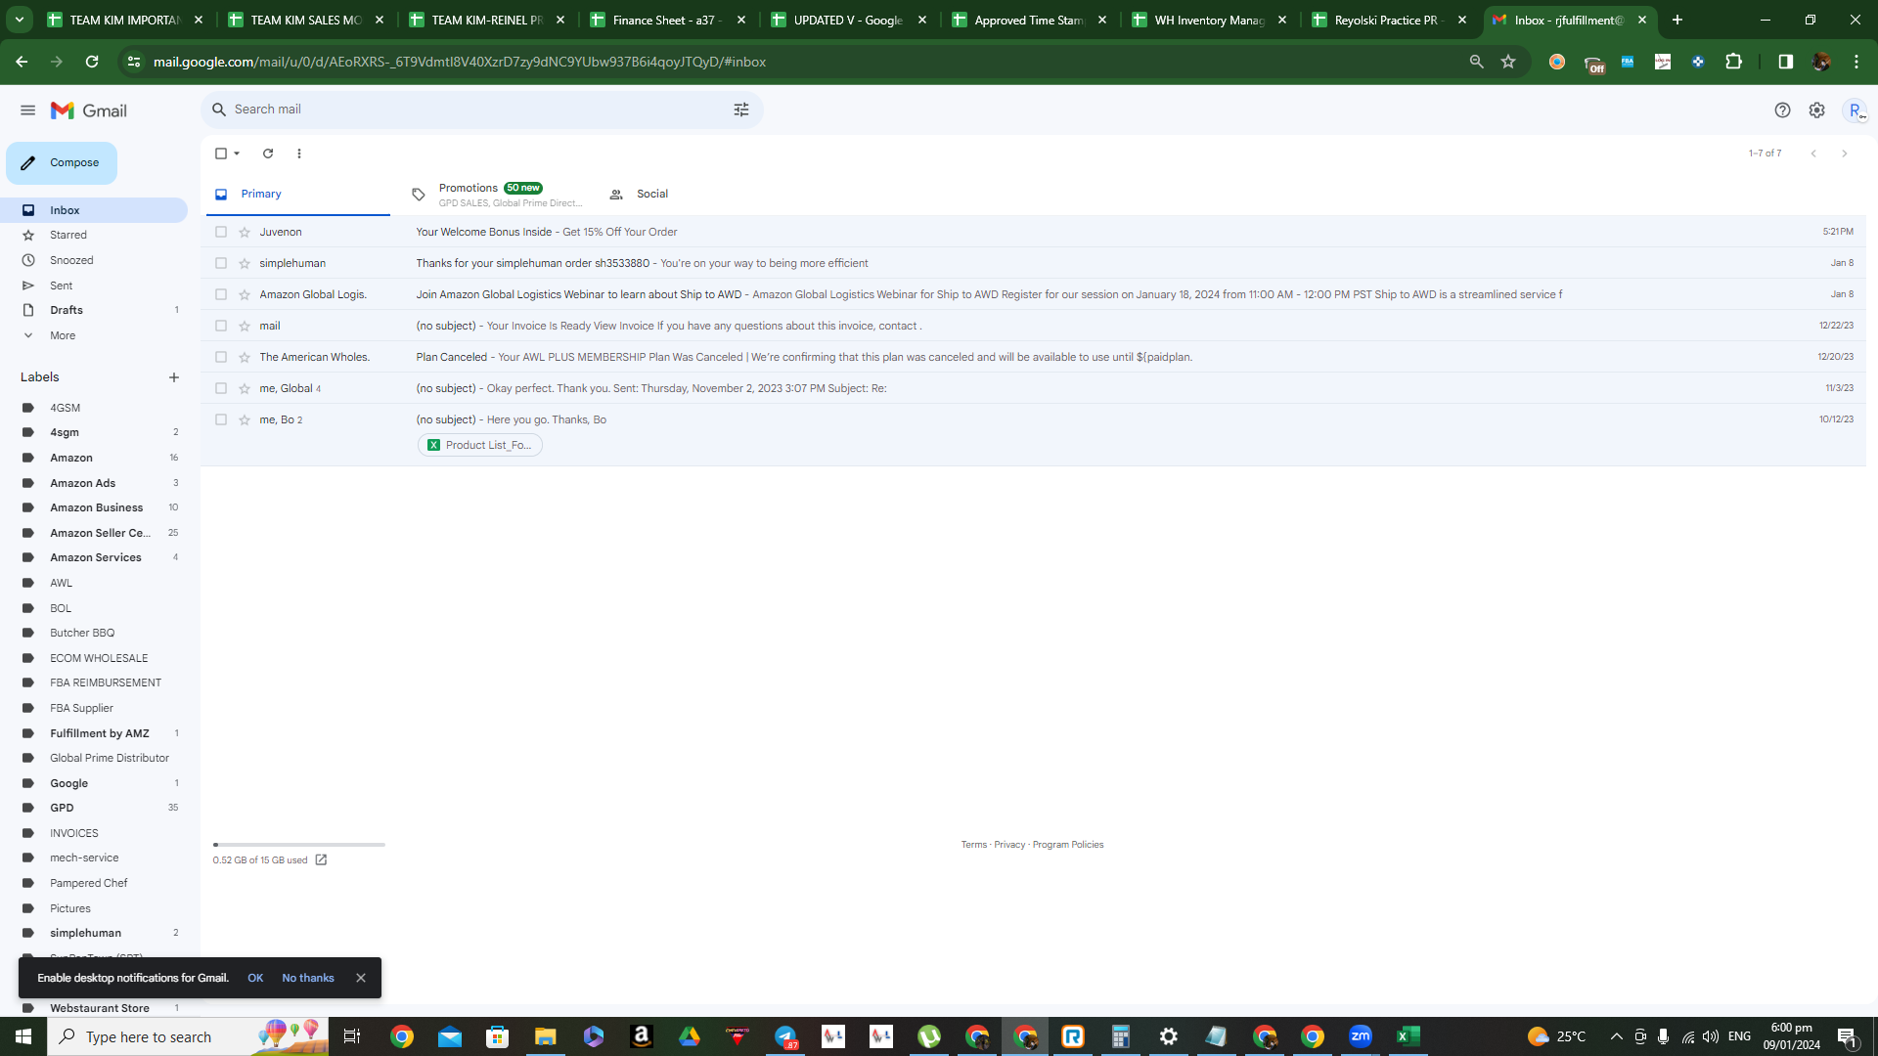Click the search options filter icon
The image size is (1878, 1056).
(741, 110)
